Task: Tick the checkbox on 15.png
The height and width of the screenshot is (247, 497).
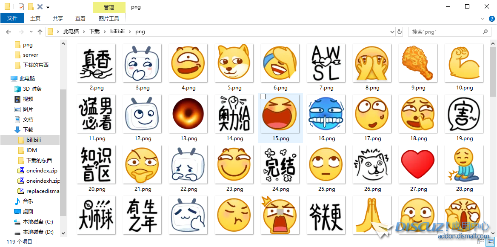Action: click(263, 97)
